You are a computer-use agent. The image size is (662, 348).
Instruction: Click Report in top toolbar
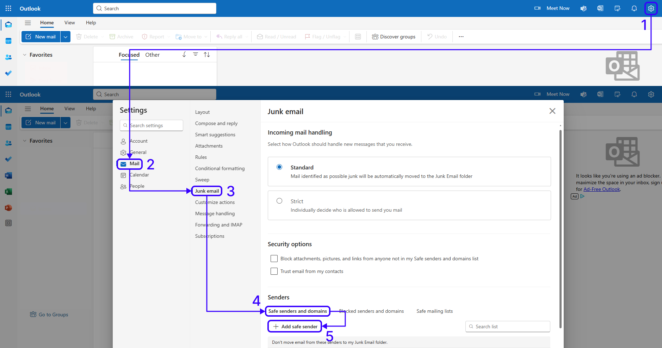(153, 37)
